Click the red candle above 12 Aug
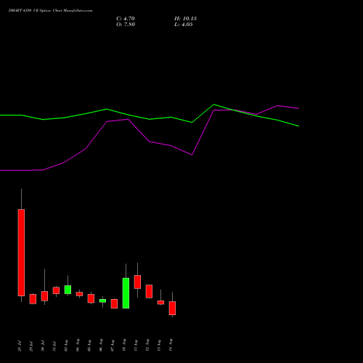 tap(149, 291)
